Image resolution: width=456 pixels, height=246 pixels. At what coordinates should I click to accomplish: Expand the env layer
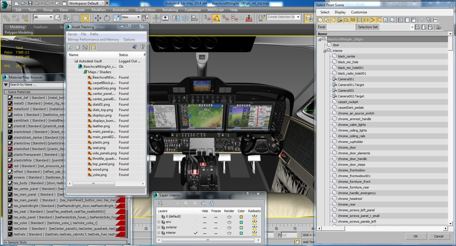point(159,222)
